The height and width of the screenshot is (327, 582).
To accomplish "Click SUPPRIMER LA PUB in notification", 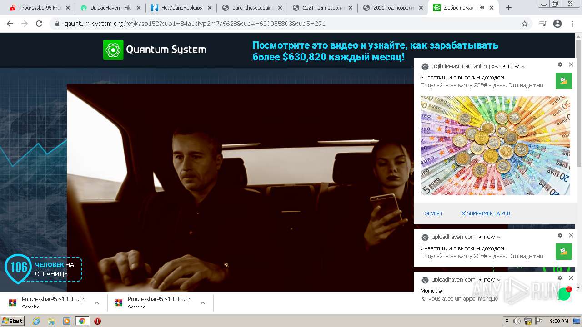I will [x=486, y=213].
